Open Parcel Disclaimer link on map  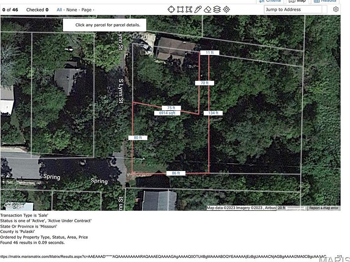tap(19, 188)
